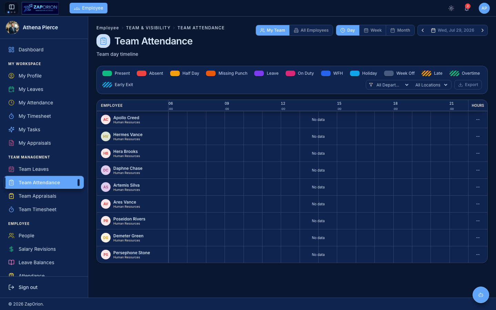Click the Sign out icon
496x310 pixels.
pyautogui.click(x=11, y=287)
